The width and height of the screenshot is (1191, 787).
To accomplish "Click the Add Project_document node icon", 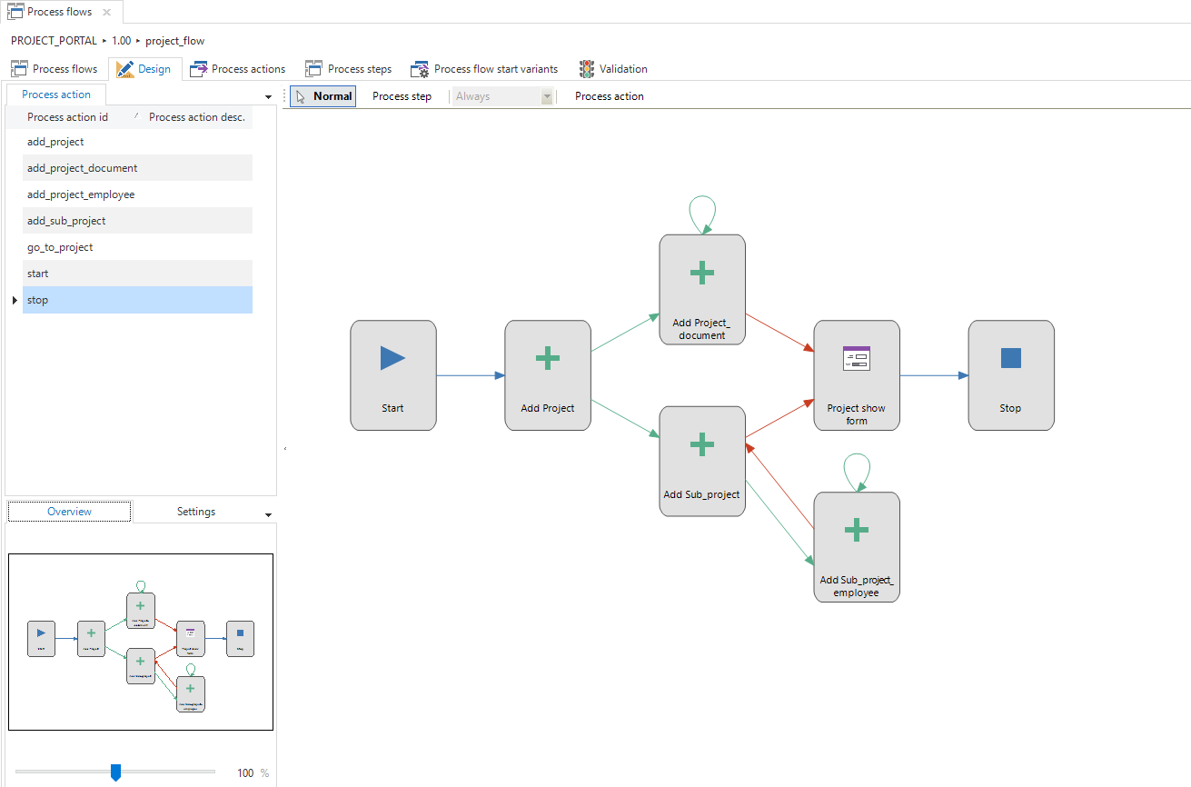I will 701,273.
